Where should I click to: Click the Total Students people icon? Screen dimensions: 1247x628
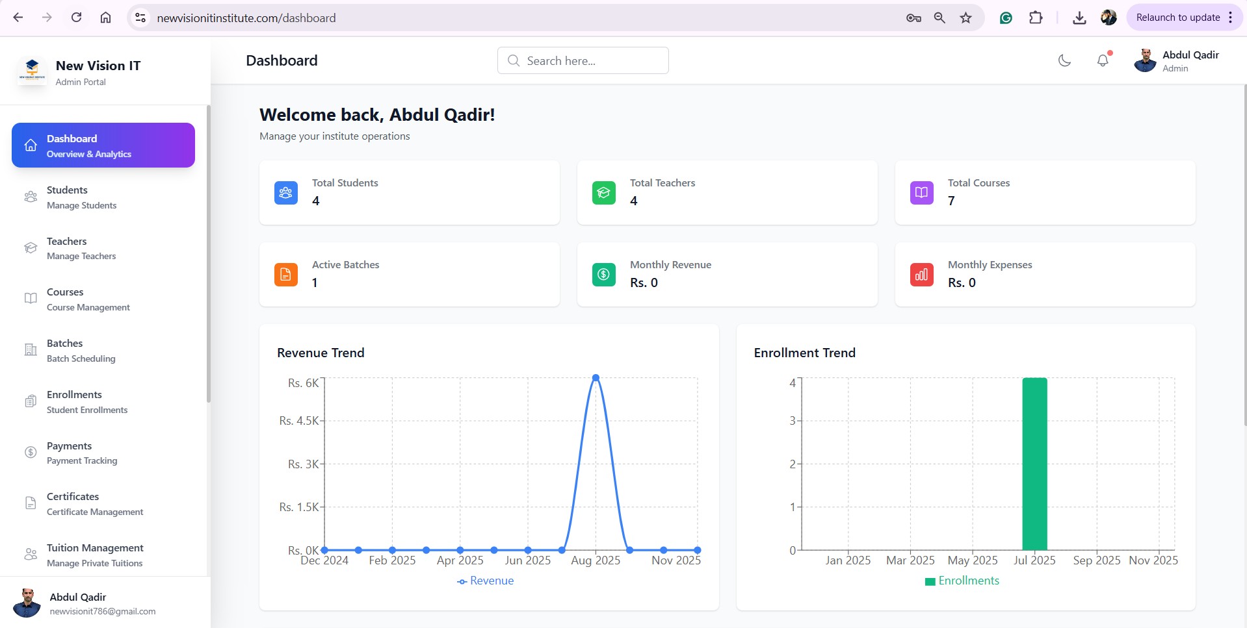pyautogui.click(x=285, y=193)
